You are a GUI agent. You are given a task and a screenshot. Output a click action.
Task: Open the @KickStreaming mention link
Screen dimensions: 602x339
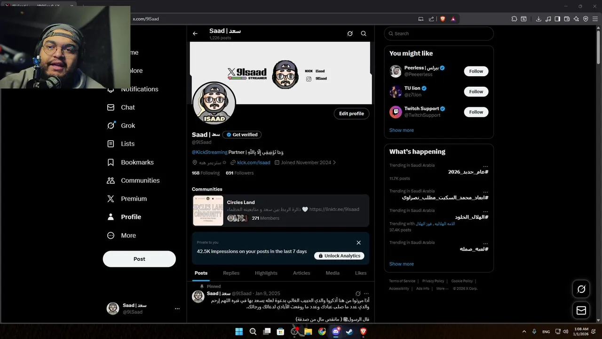[210, 152]
